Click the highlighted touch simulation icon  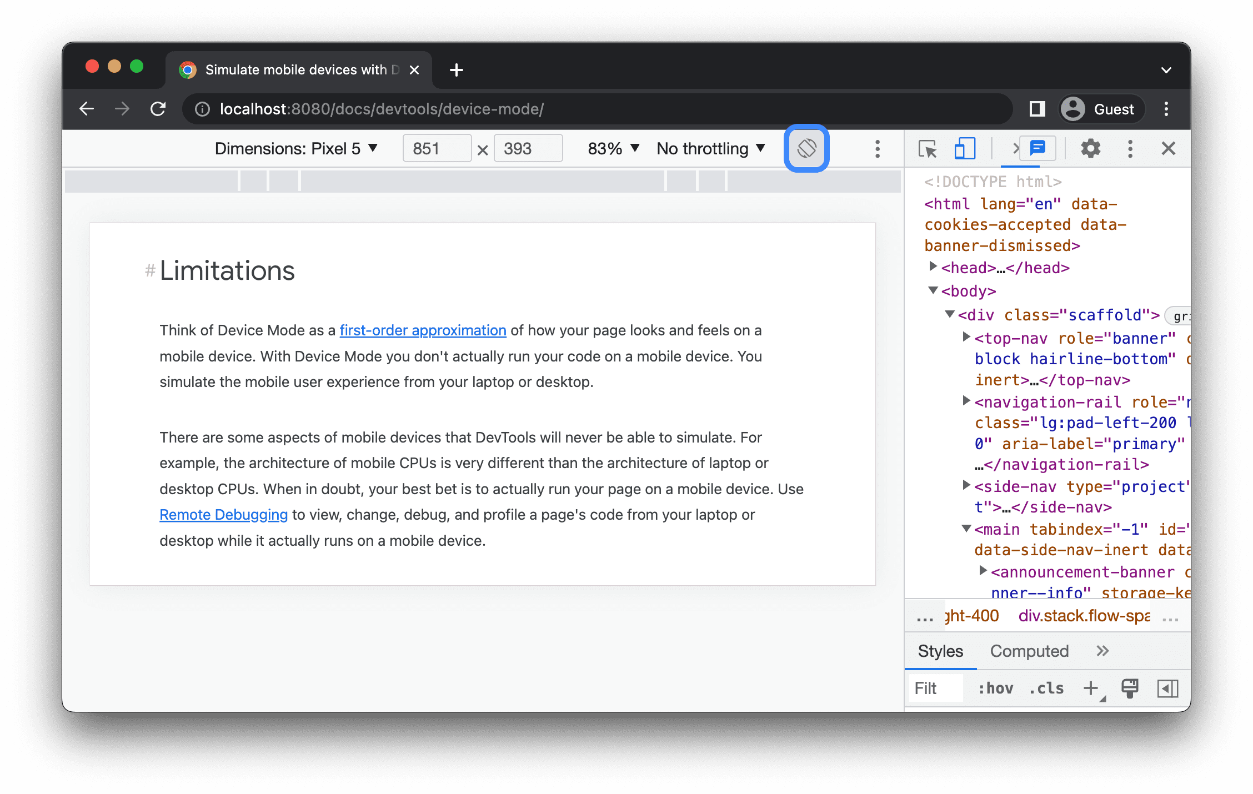(806, 149)
